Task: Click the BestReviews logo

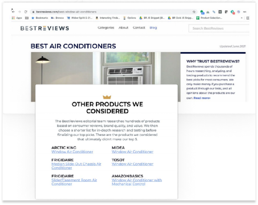Action: [45, 28]
